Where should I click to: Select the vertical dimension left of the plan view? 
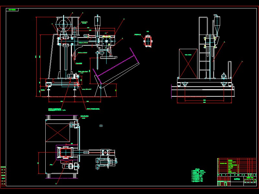pos(38,163)
